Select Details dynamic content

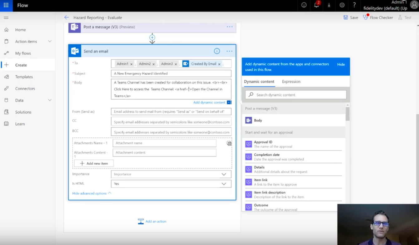pos(294,169)
